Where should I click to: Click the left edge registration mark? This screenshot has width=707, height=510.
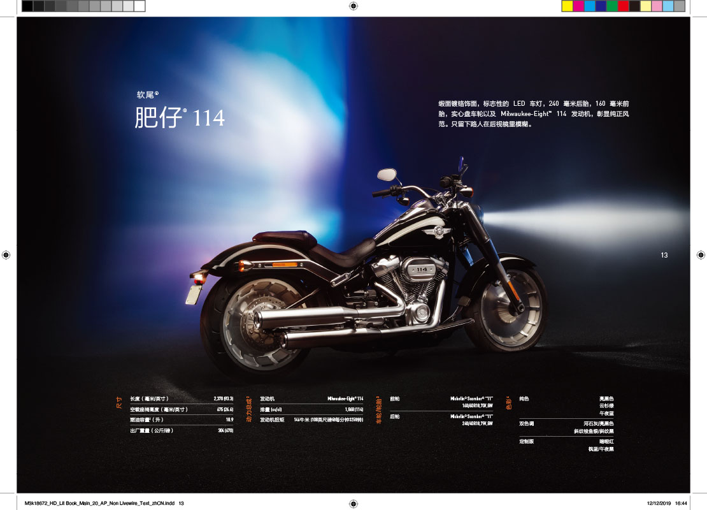point(6,255)
